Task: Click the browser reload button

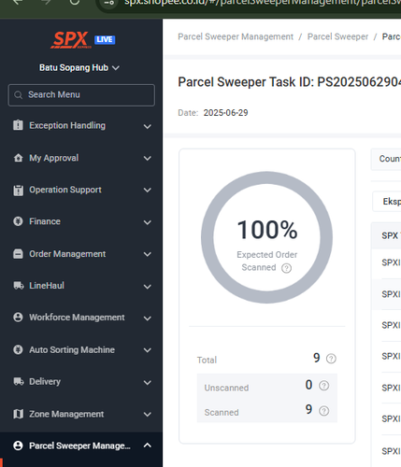Action: click(x=75, y=2)
